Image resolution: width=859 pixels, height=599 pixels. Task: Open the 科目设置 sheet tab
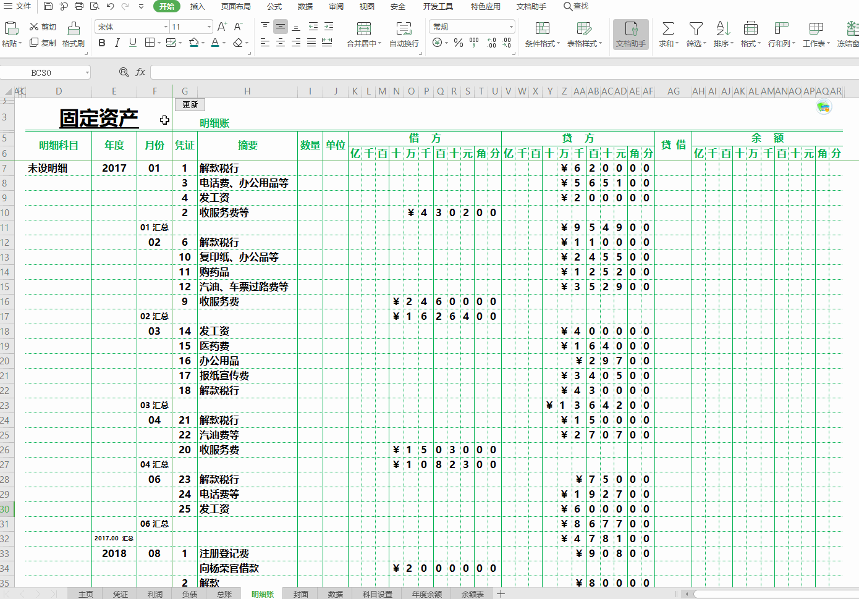point(378,594)
